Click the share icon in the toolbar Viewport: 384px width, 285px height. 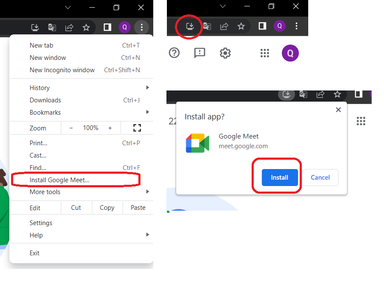point(69,27)
